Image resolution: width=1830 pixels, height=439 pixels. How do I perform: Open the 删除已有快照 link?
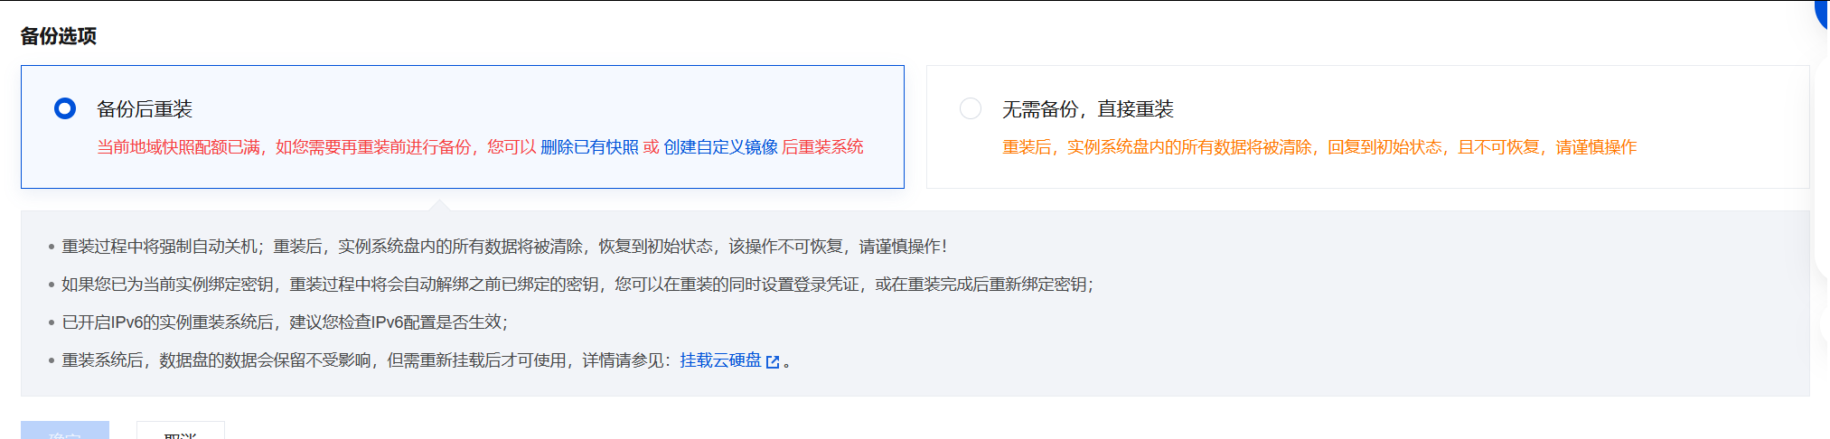(x=589, y=147)
